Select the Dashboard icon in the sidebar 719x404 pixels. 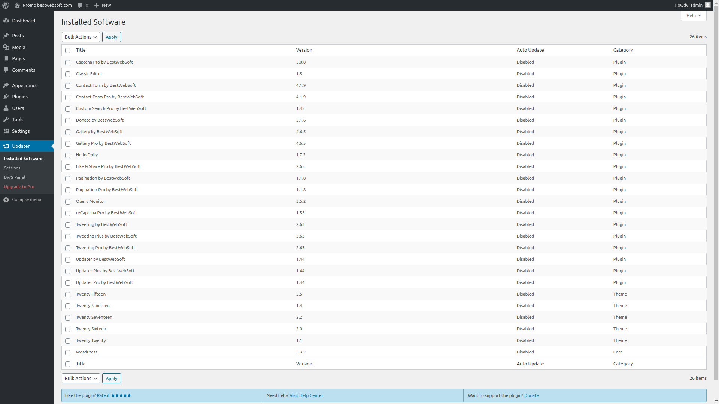(x=6, y=21)
